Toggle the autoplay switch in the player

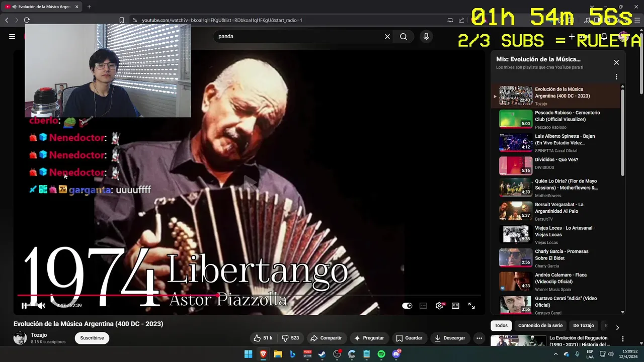[x=407, y=306]
